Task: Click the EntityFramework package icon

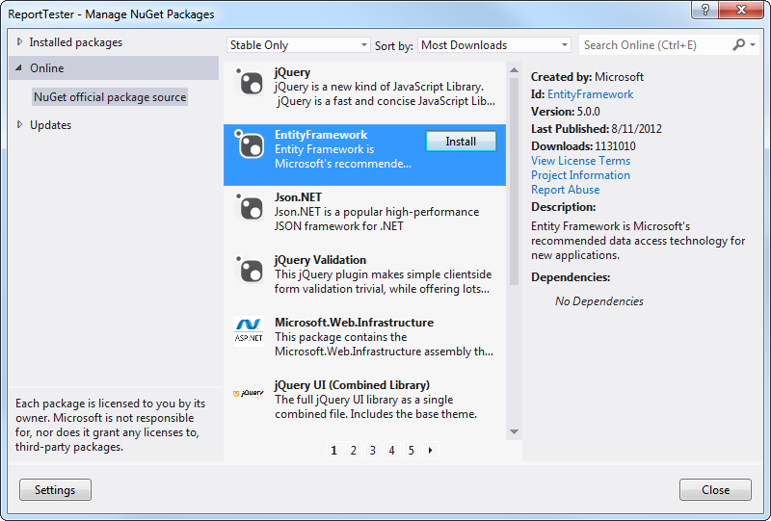Action: (251, 146)
